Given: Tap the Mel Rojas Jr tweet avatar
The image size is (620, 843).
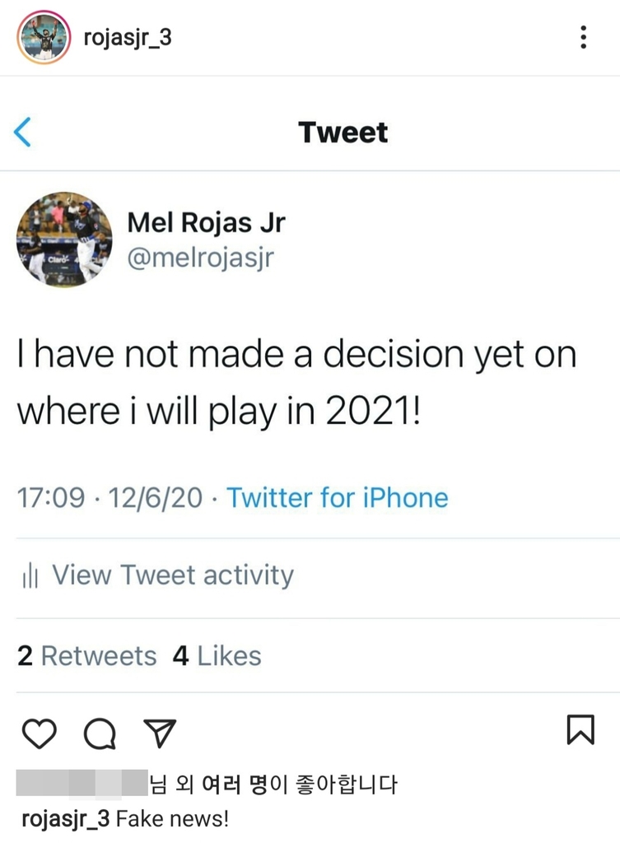Looking at the screenshot, I should point(64,240).
